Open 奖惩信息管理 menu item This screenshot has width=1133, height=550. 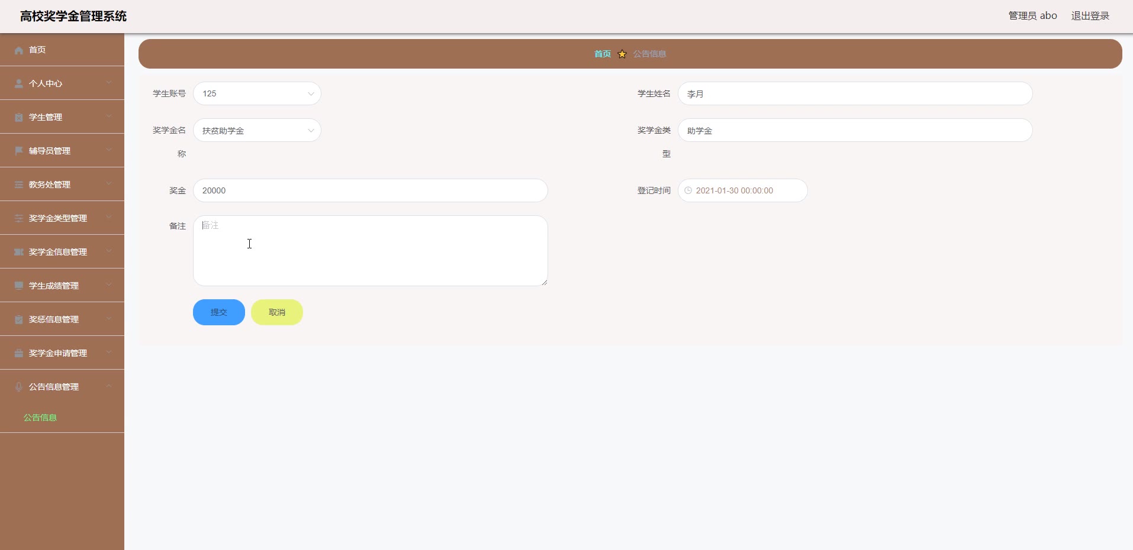[x=62, y=319]
